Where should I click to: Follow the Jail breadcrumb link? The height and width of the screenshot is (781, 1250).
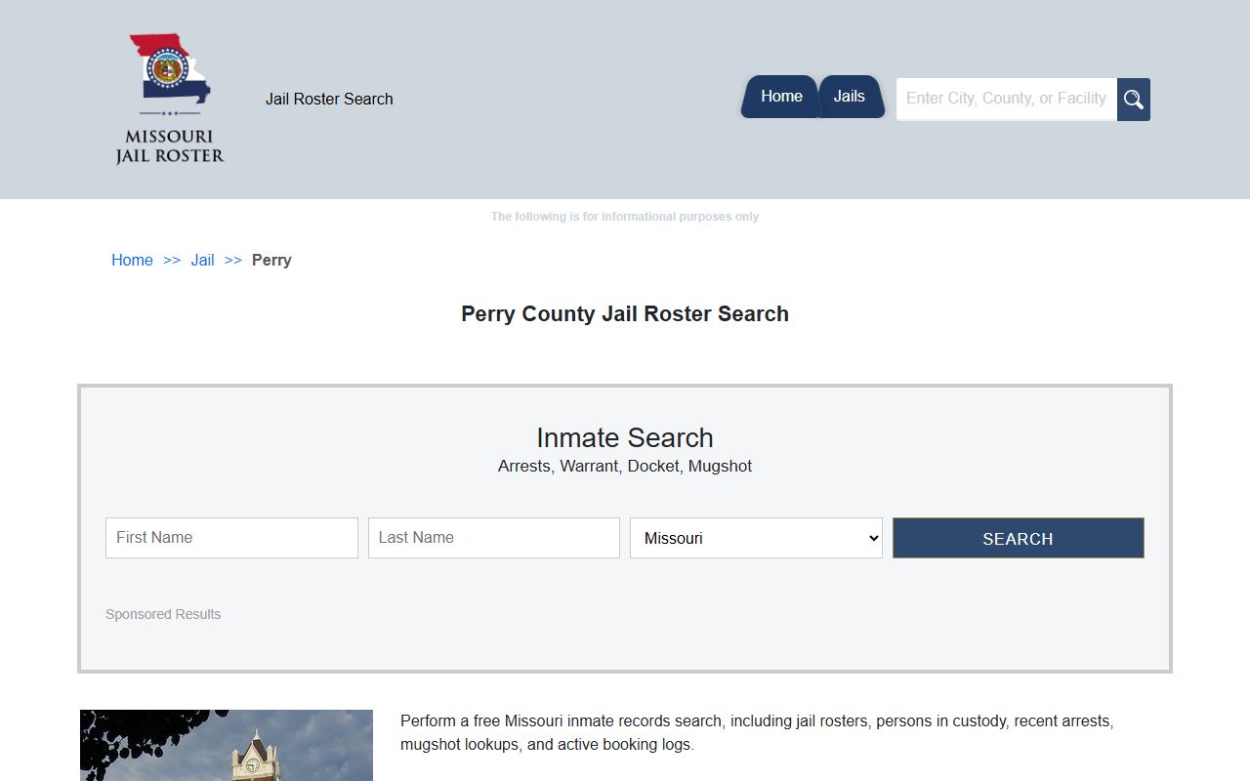pyautogui.click(x=202, y=260)
